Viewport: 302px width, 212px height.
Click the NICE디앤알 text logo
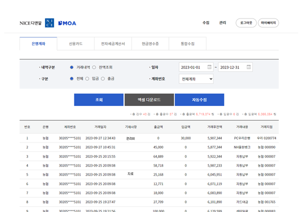31,23
